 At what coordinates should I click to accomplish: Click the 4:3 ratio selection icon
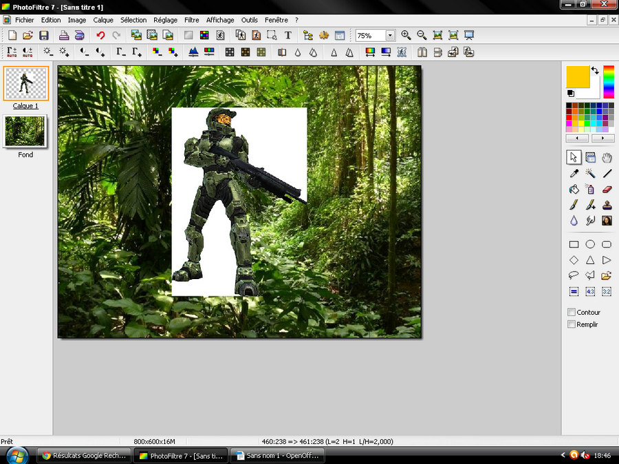pos(590,291)
